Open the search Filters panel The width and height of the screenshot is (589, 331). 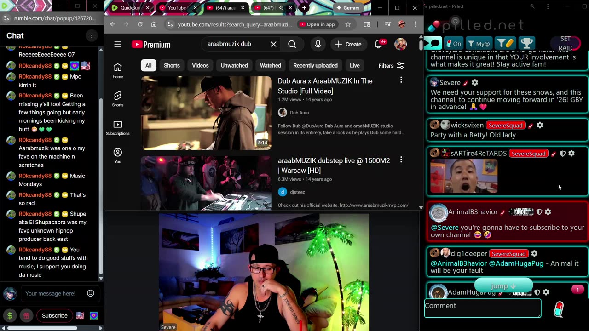[392, 66]
